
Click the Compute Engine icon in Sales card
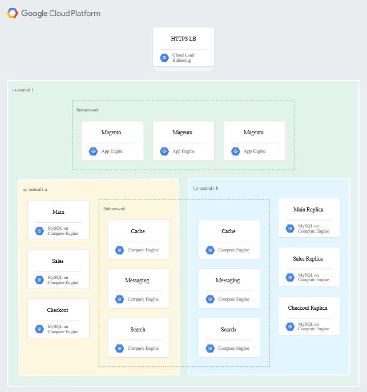click(39, 280)
